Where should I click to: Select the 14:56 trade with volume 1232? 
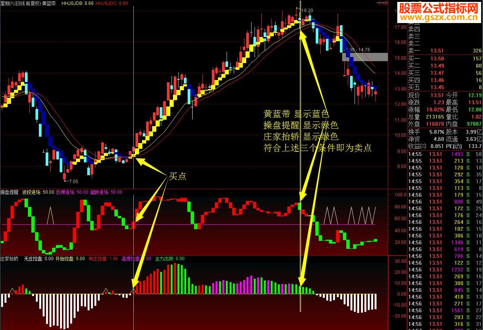coord(445,270)
